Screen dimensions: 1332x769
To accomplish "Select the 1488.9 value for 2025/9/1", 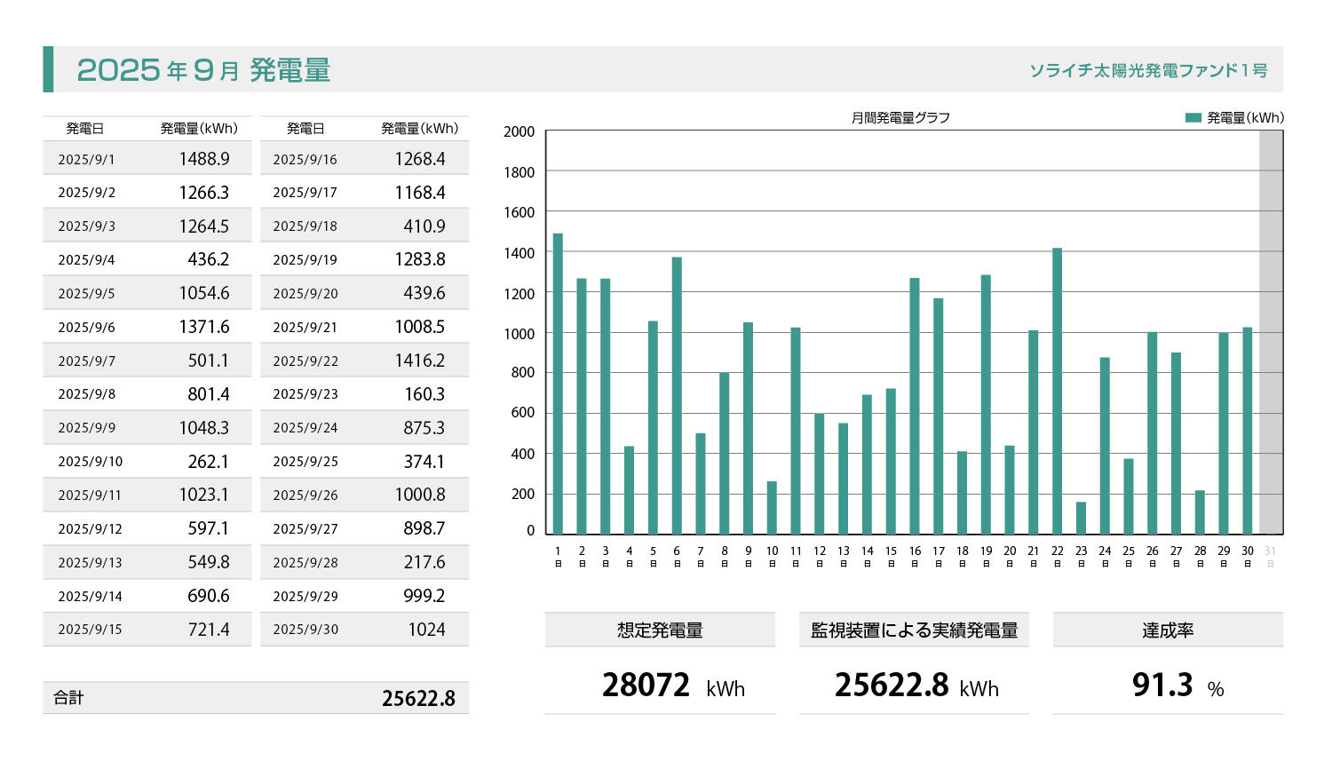I will pos(204,159).
